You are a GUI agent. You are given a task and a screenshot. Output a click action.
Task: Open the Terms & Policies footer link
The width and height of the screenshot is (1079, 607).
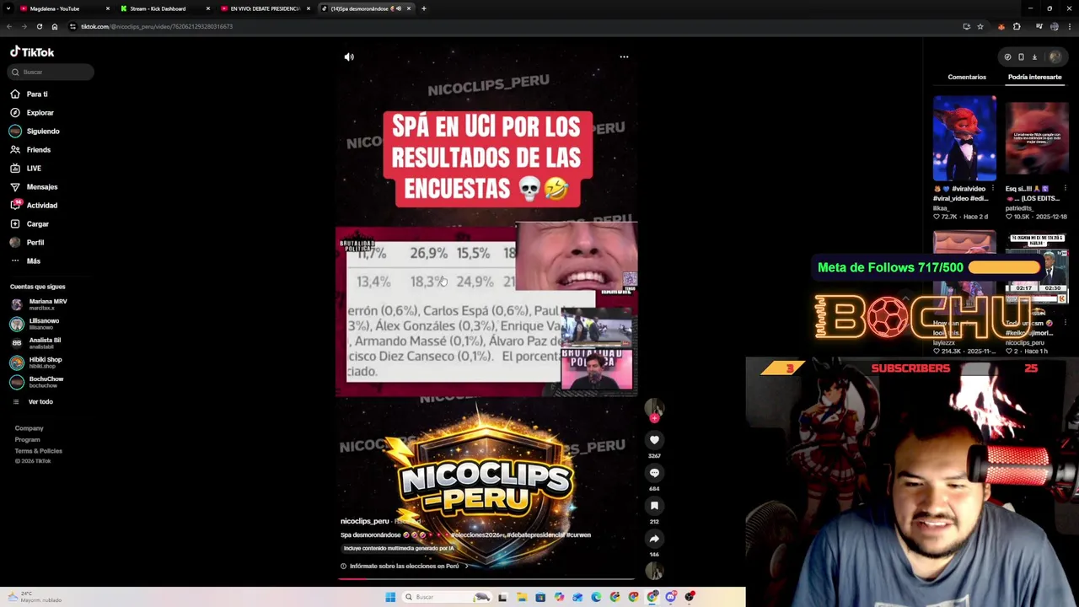click(x=38, y=450)
